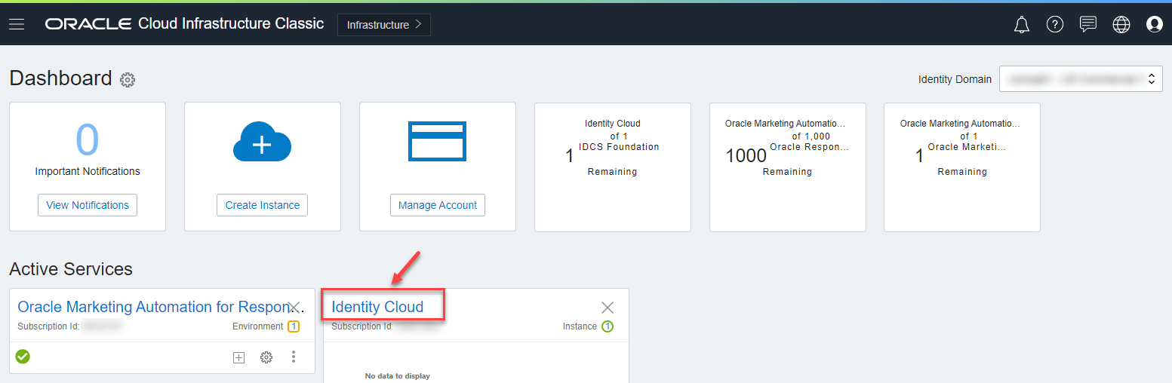Close the Oracle Marketing Automation service tile

pos(295,307)
